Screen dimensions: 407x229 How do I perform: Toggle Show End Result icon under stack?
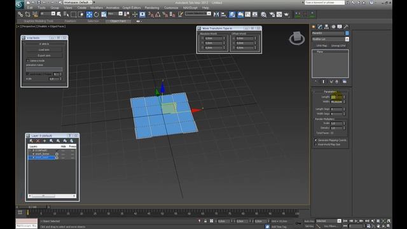(x=324, y=81)
